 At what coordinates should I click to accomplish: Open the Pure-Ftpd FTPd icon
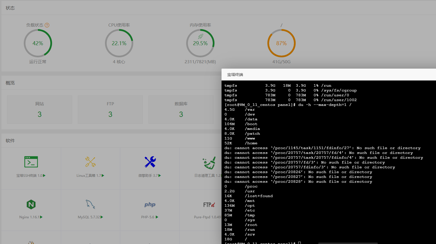pos(209,205)
